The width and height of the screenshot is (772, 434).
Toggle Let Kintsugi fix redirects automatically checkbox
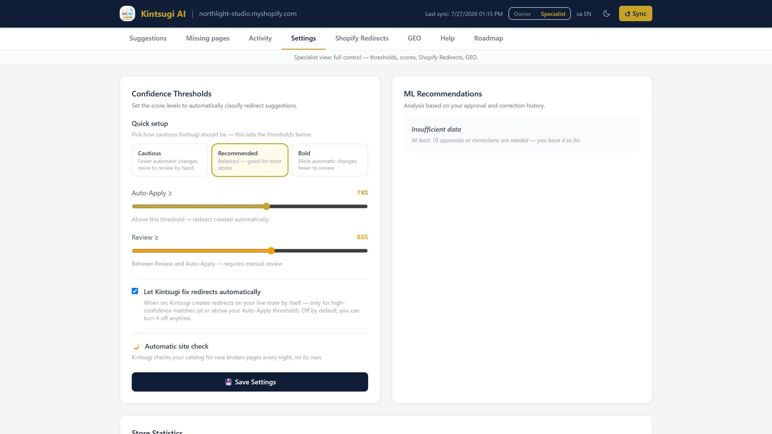tap(135, 291)
